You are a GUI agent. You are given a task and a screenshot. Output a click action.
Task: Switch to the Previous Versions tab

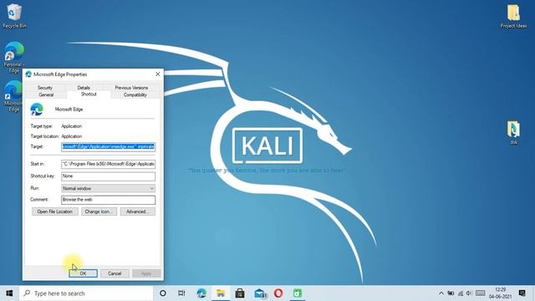click(x=131, y=87)
